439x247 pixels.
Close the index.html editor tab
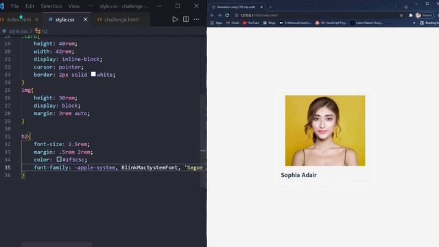tap(36, 20)
